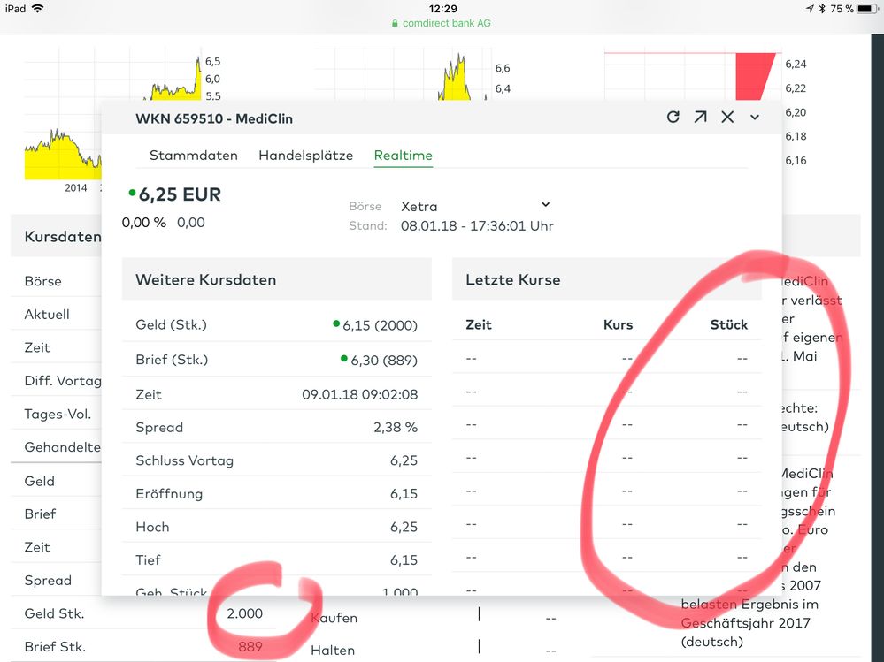This screenshot has height=662, width=884.
Task: Click the green lock icon in URL bar
Action: (x=396, y=23)
